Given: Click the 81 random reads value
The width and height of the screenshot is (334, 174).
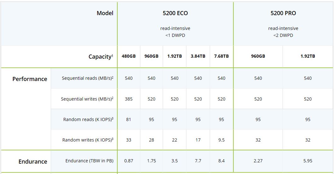Looking at the screenshot, I should point(129,119).
